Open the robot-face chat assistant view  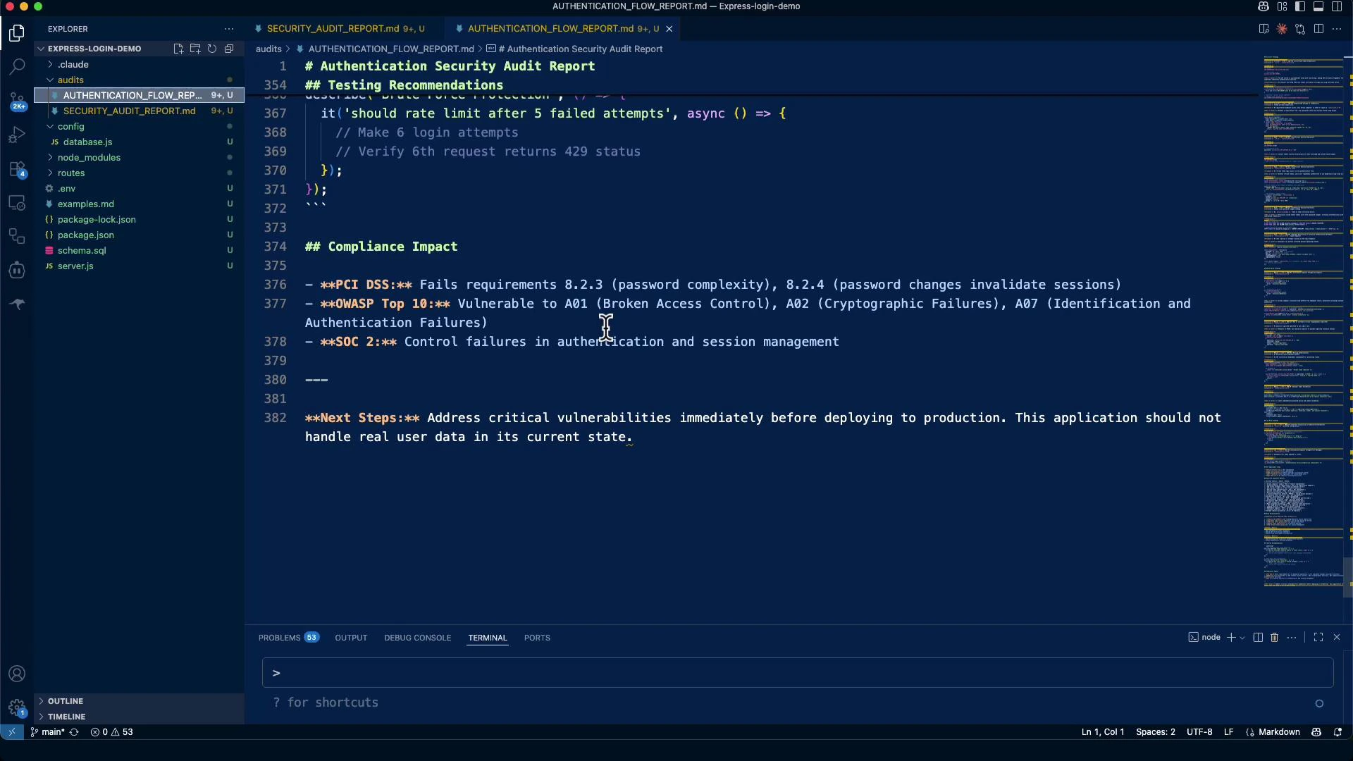[x=17, y=270]
